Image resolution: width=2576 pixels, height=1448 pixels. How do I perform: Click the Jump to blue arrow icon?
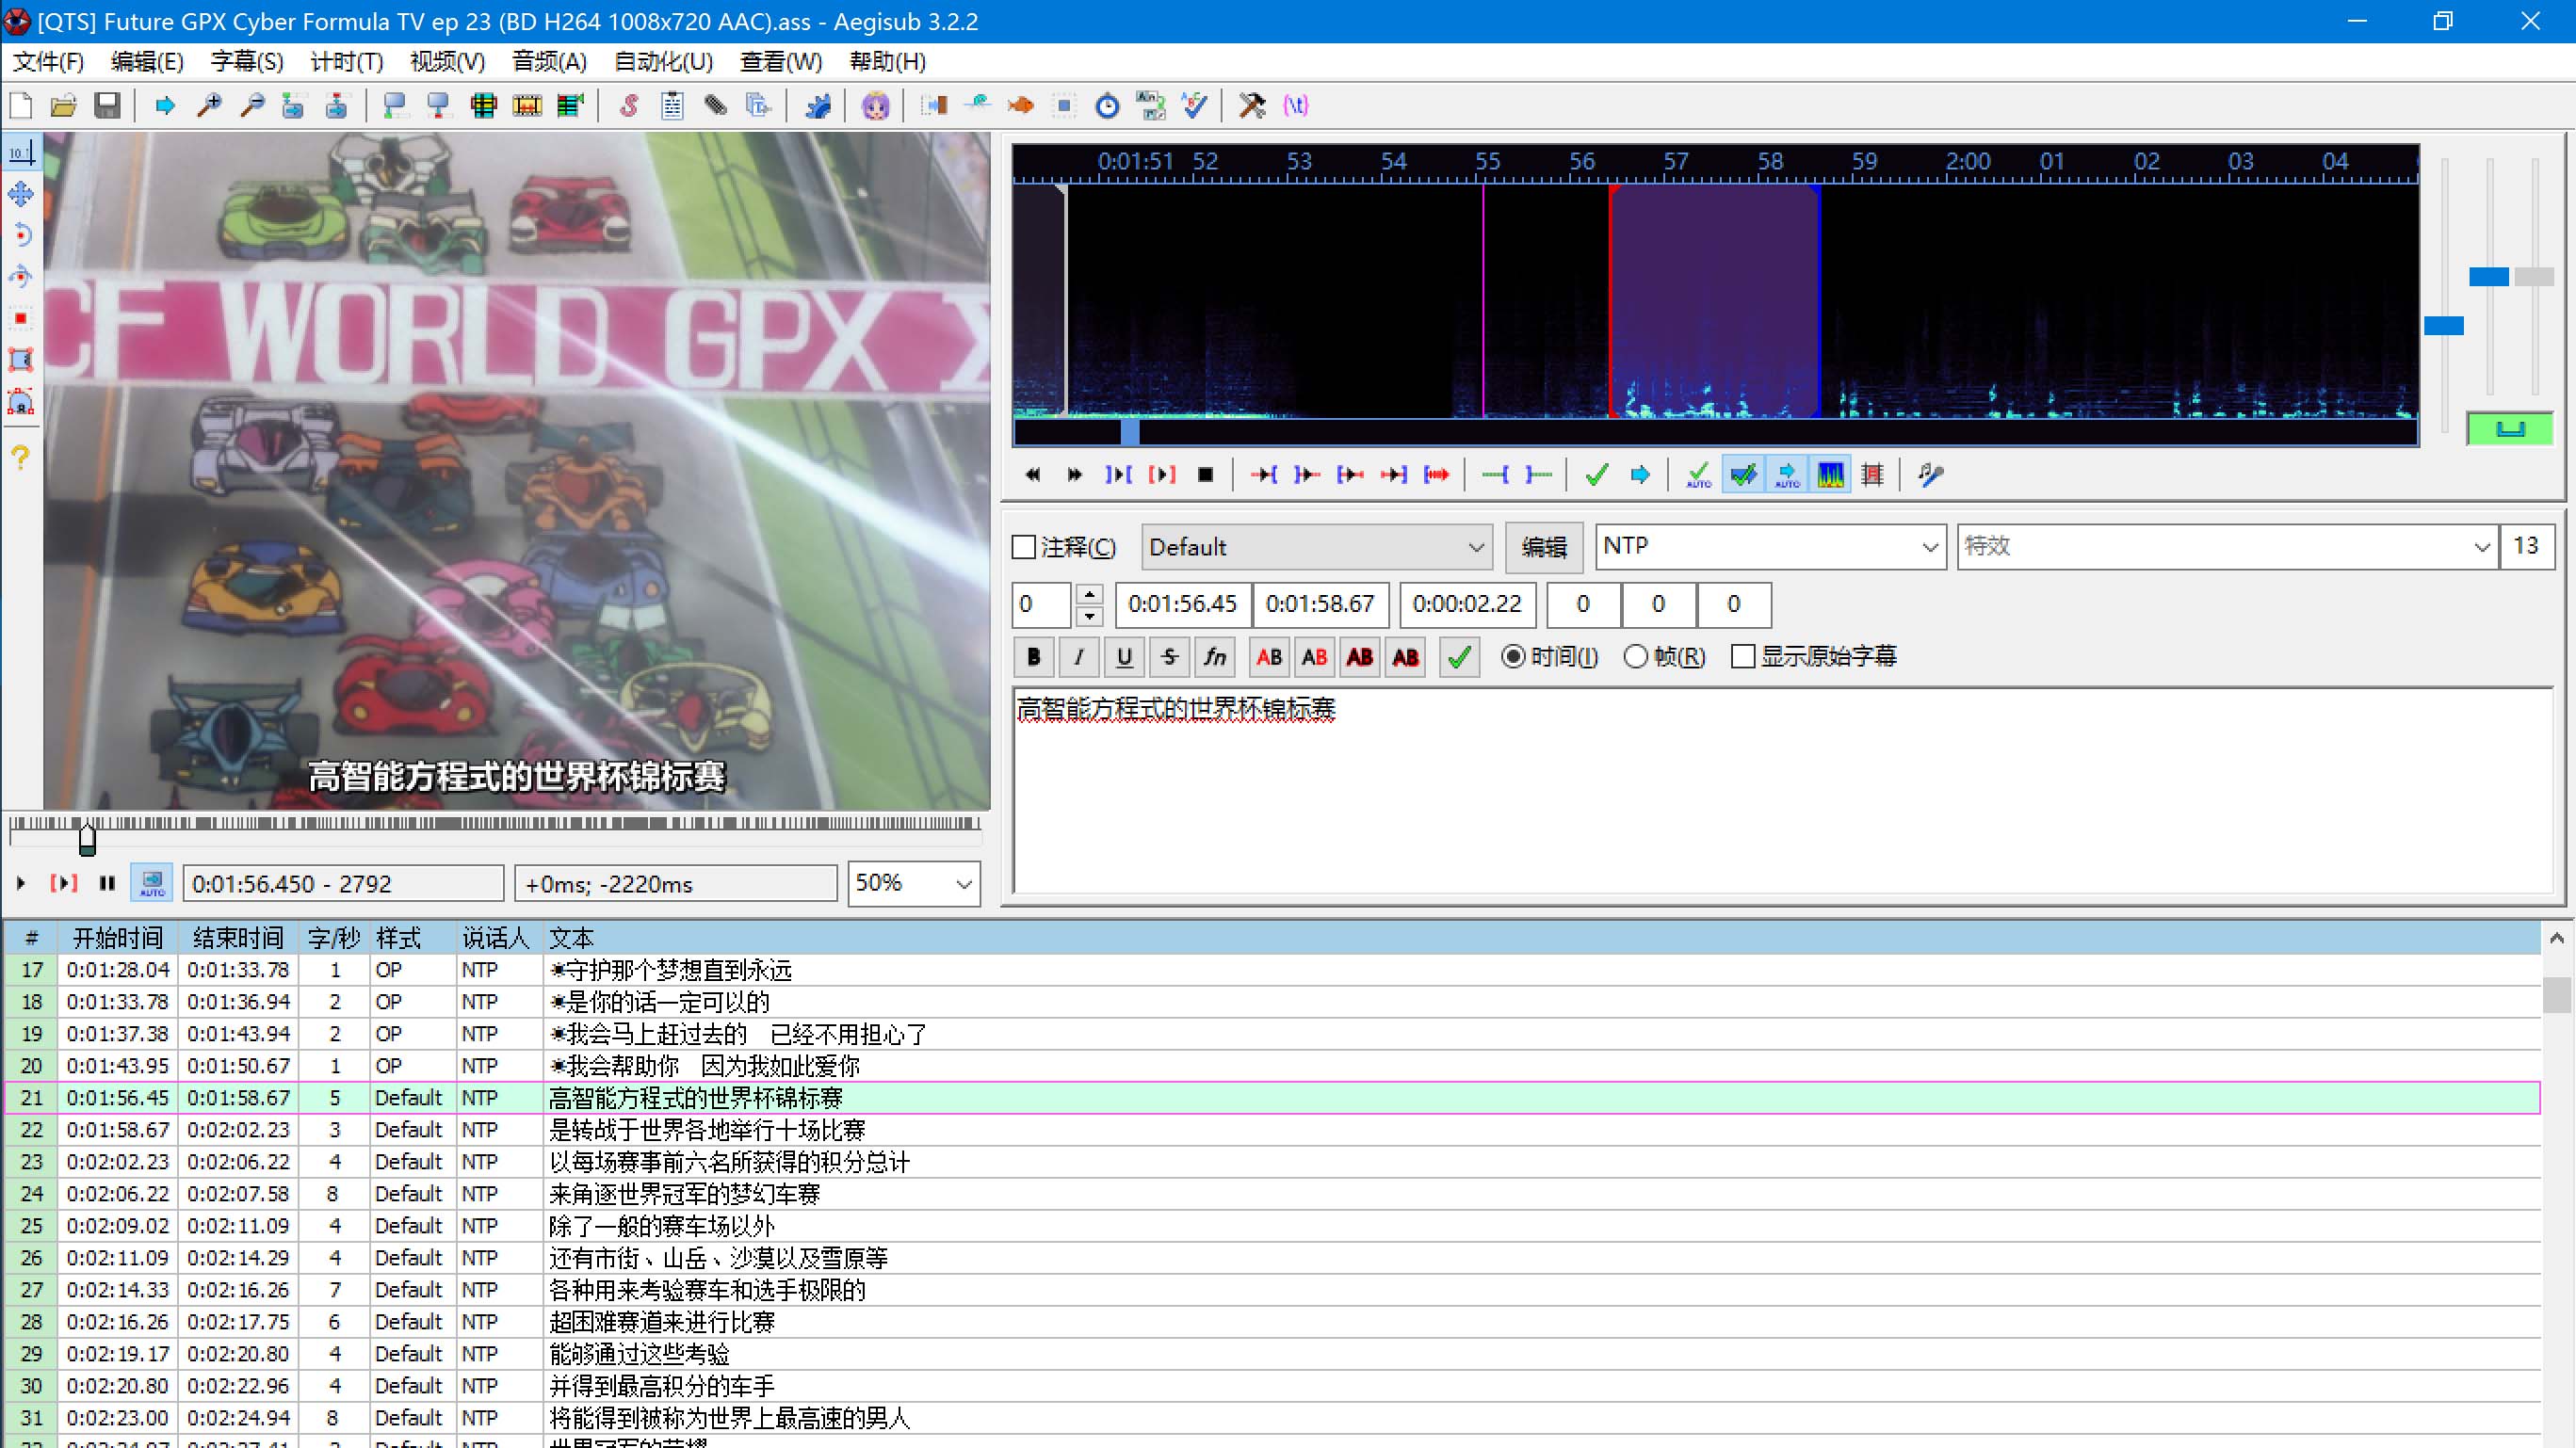pyautogui.click(x=165, y=105)
